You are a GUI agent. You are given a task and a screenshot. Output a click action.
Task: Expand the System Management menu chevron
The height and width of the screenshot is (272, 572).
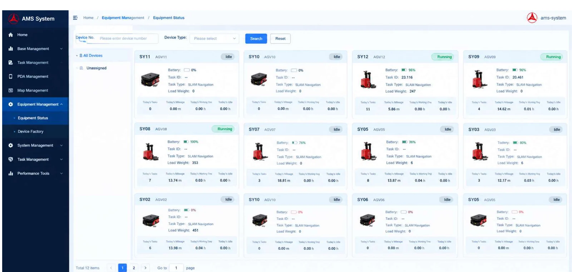(x=61, y=145)
